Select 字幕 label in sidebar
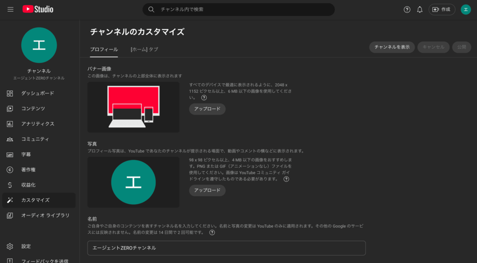Screen dimensions: 477x263 pos(26,155)
